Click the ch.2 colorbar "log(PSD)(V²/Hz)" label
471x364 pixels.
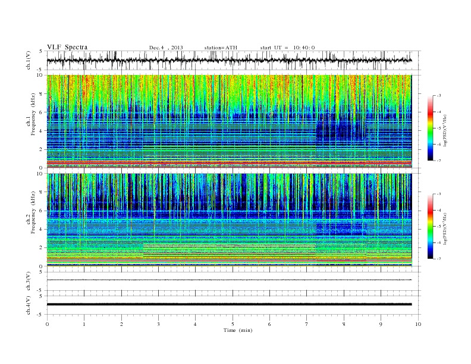[445, 228]
